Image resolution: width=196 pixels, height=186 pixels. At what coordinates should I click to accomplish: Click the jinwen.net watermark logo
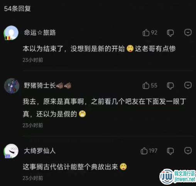pyautogui.click(x=177, y=177)
